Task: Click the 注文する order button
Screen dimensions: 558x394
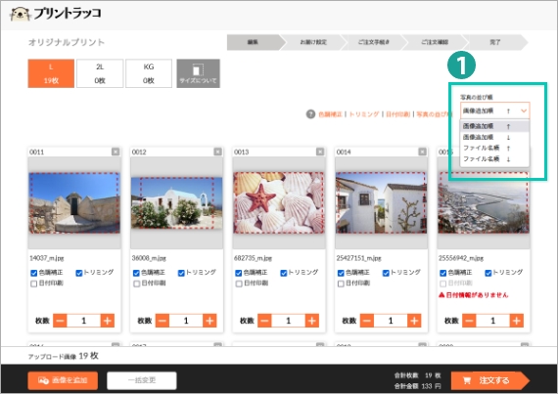Action: [x=489, y=380]
